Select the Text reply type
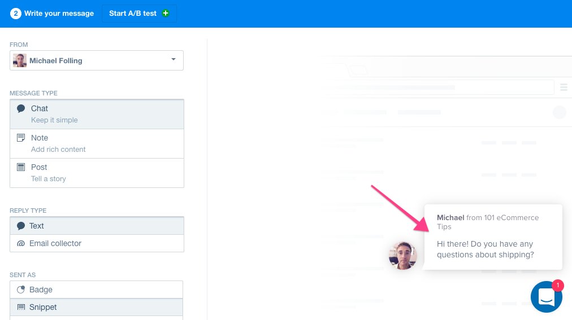572x320 pixels. pos(97,226)
